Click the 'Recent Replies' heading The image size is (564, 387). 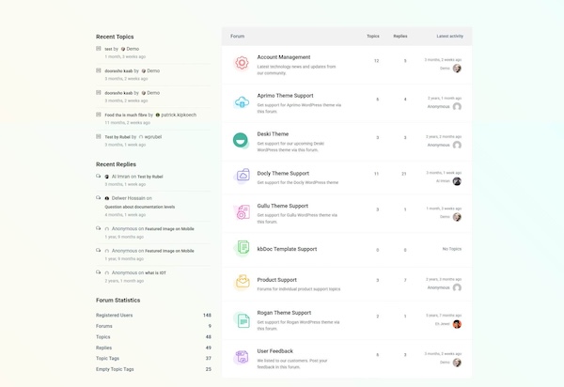tap(116, 164)
